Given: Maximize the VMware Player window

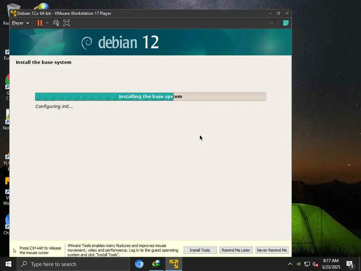Looking at the screenshot, I should tap(279, 13).
